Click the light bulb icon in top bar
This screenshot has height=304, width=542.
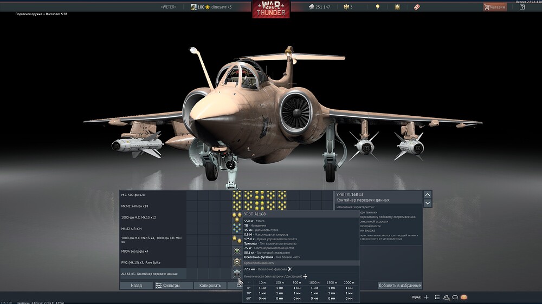coord(377,7)
